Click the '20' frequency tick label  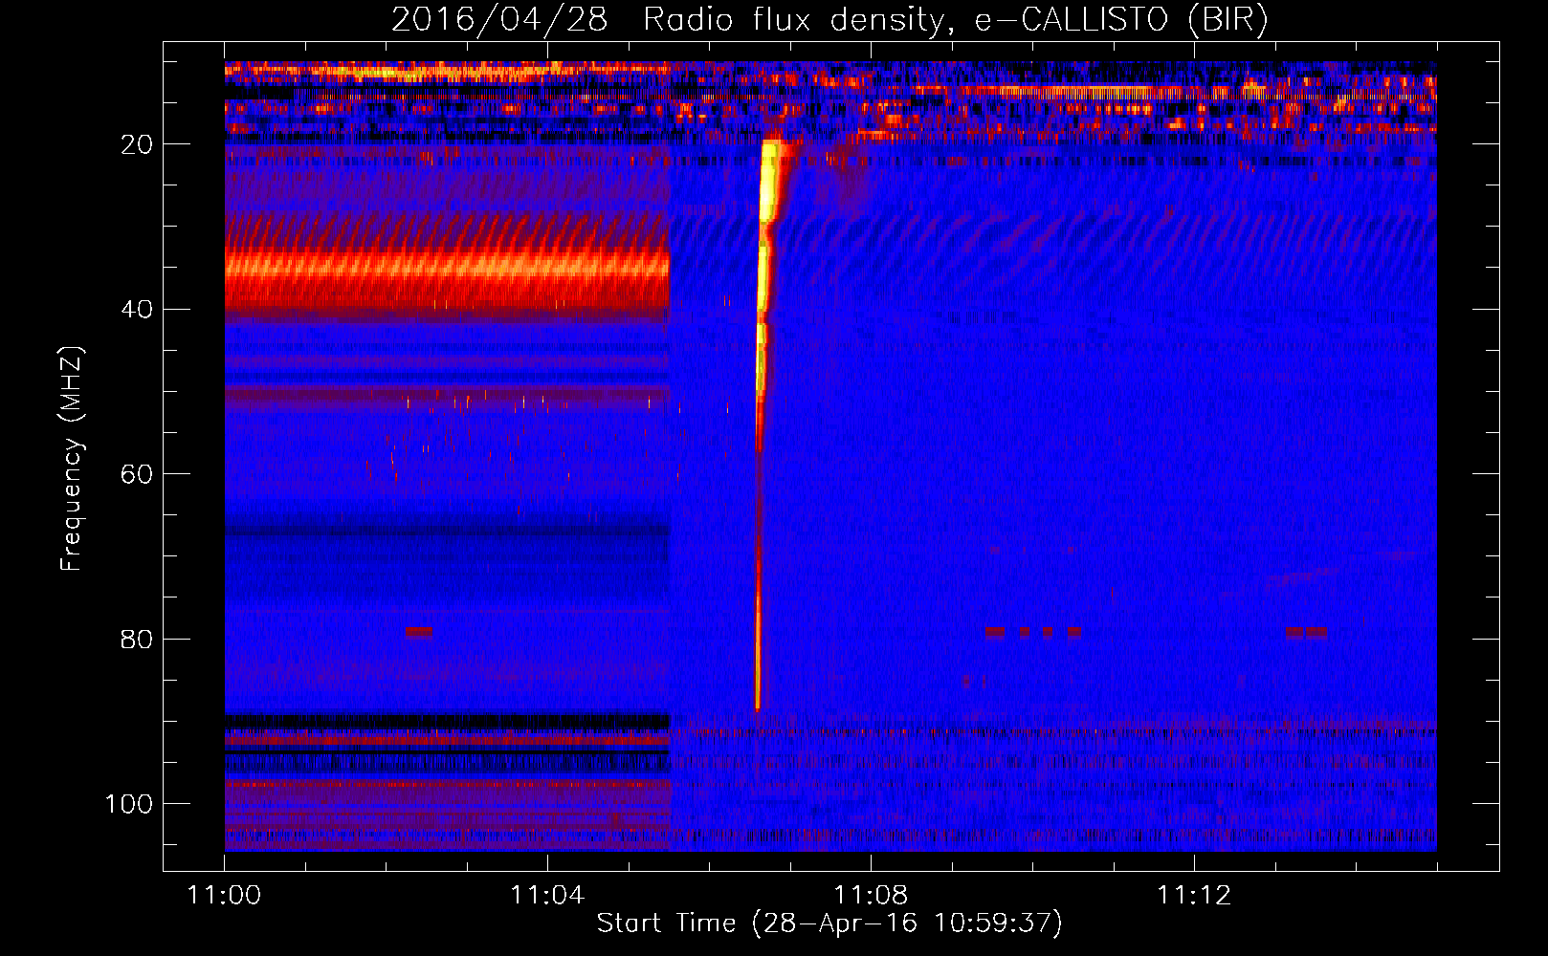click(137, 144)
